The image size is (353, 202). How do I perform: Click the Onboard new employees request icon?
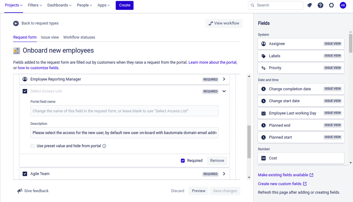point(16,51)
